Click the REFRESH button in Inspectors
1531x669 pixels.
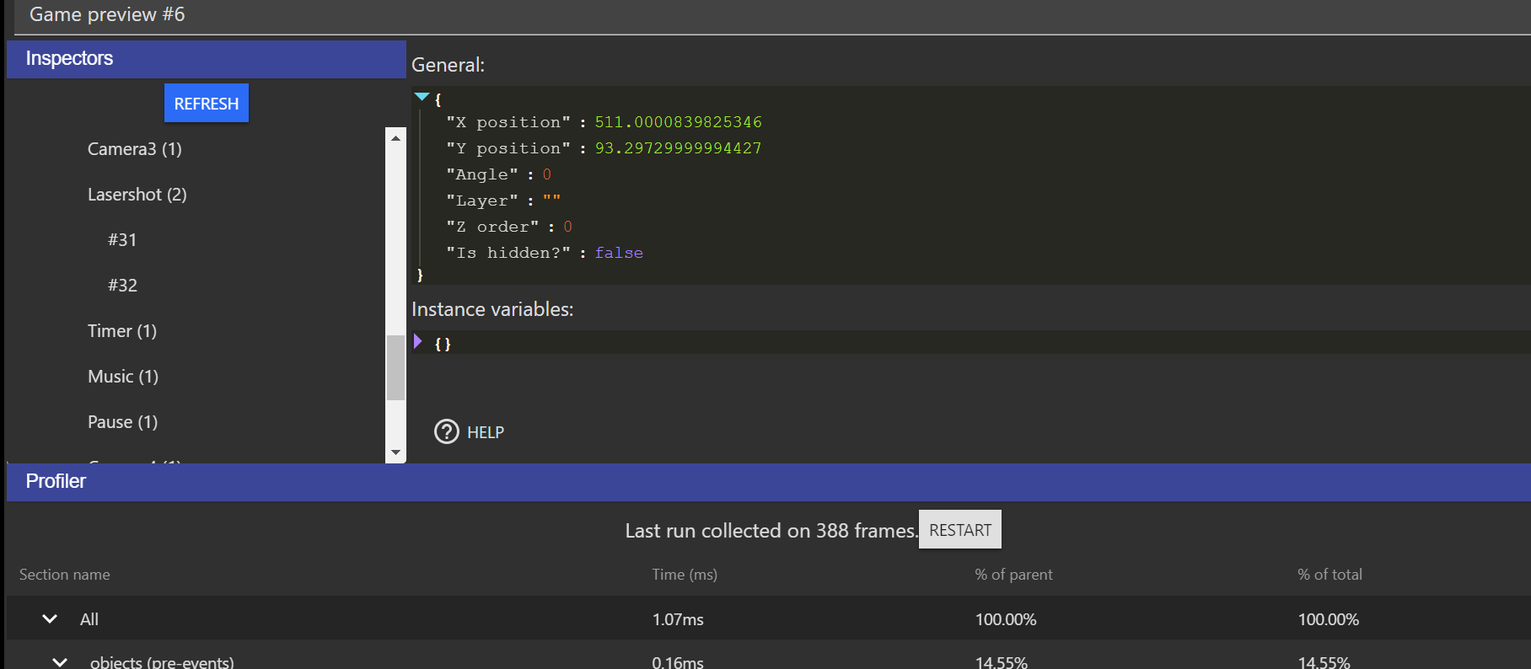(207, 103)
